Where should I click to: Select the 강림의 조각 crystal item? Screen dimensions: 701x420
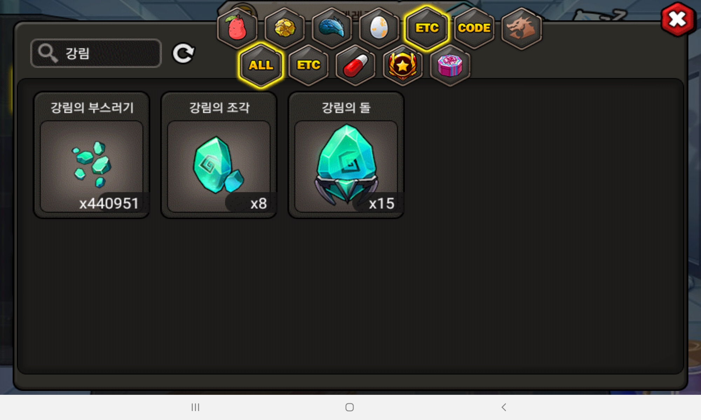point(219,155)
